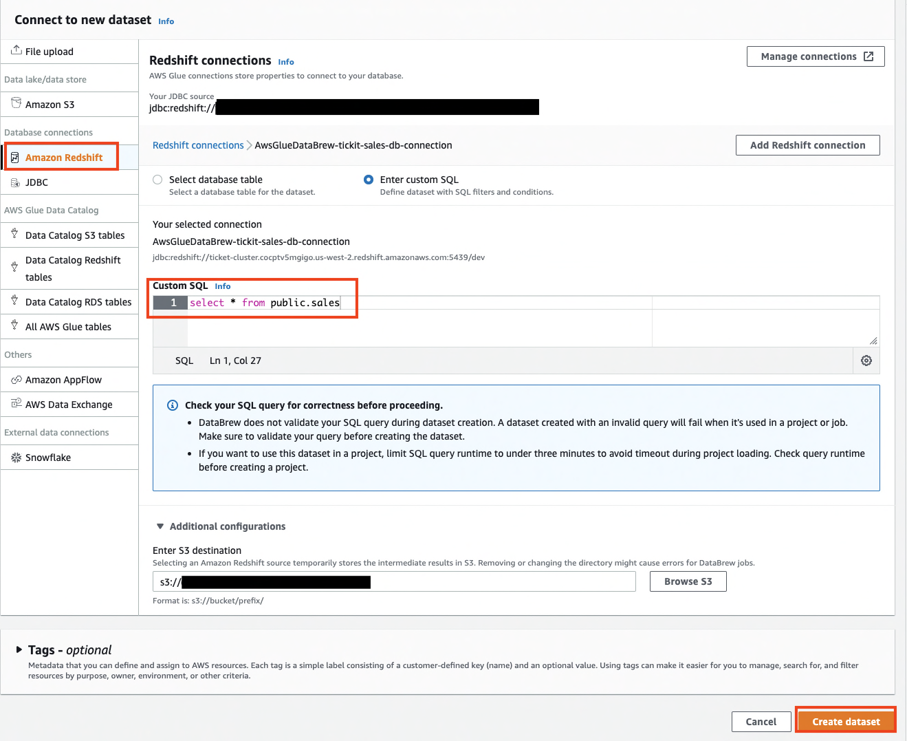Click Add Redshift connection button

click(x=808, y=145)
